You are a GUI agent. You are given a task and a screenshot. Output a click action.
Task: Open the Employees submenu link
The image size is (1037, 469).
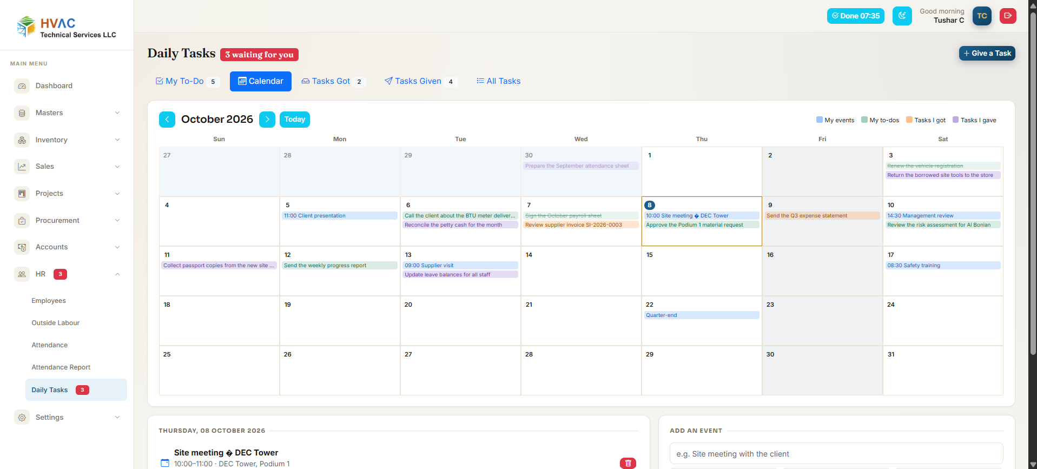tap(49, 301)
